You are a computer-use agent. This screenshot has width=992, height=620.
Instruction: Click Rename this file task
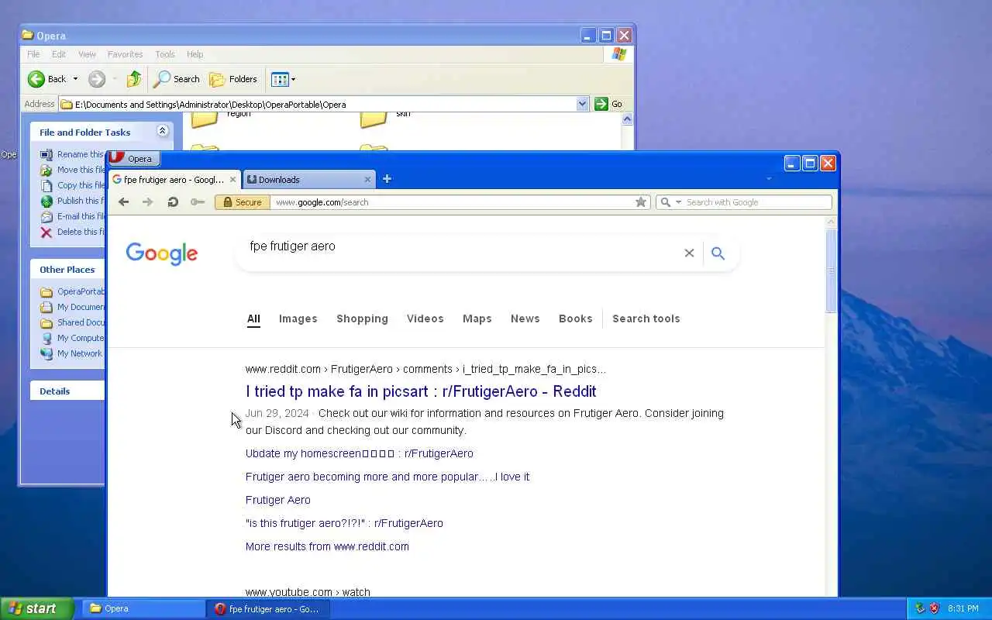point(73,154)
